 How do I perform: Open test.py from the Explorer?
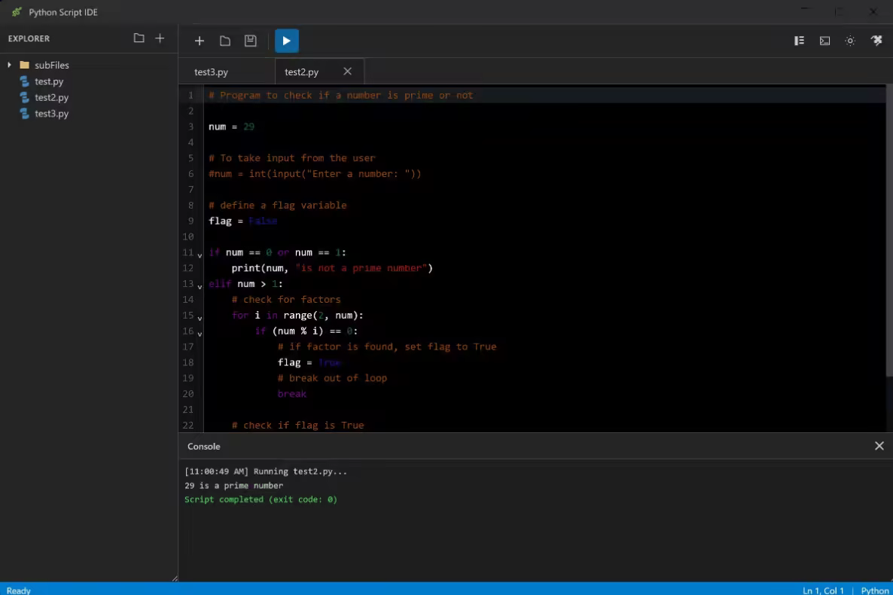(x=48, y=81)
